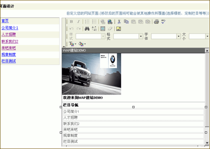Open the 栏目测试 page link
210x149 pixels.
tap(9, 61)
